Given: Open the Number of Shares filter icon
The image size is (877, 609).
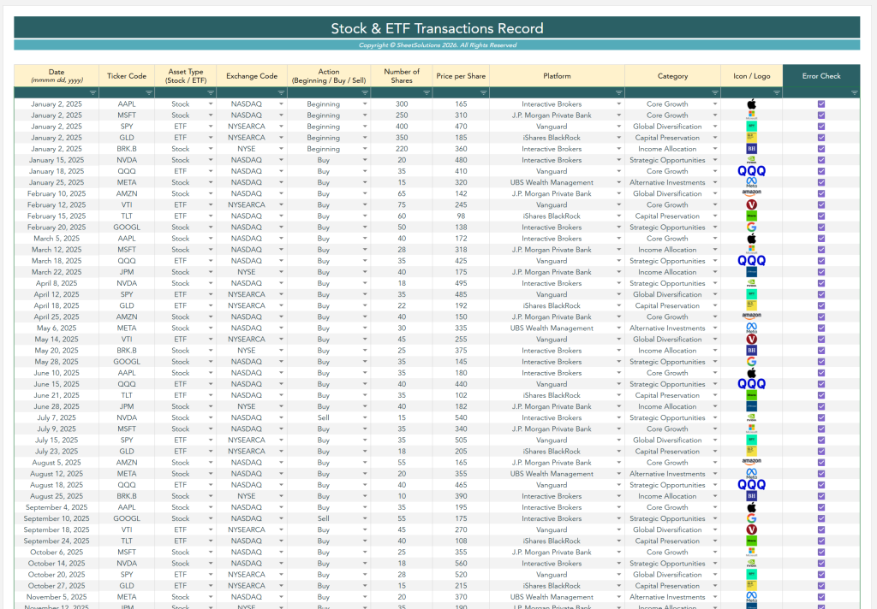Looking at the screenshot, I should point(427,92).
